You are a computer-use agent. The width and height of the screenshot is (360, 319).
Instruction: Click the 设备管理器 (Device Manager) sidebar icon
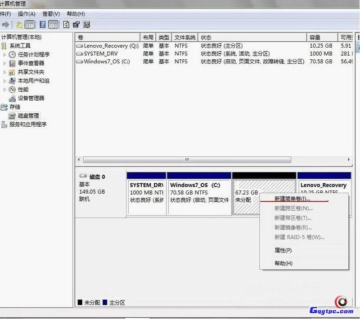click(12, 98)
